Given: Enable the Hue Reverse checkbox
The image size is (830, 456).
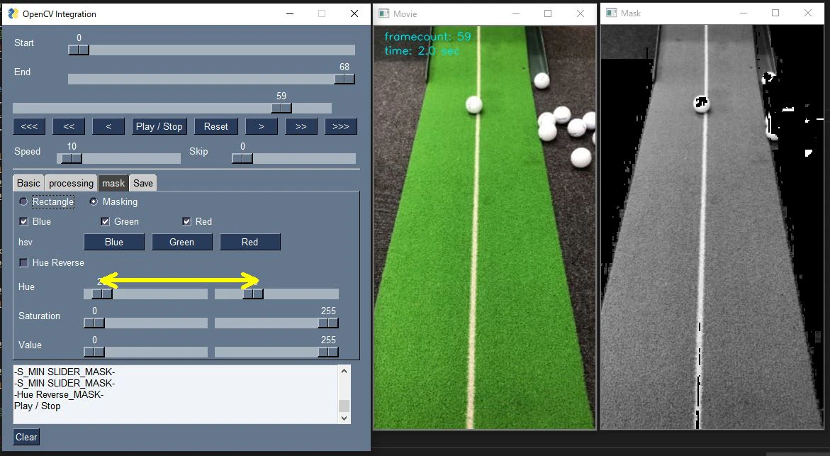Looking at the screenshot, I should tap(24, 262).
